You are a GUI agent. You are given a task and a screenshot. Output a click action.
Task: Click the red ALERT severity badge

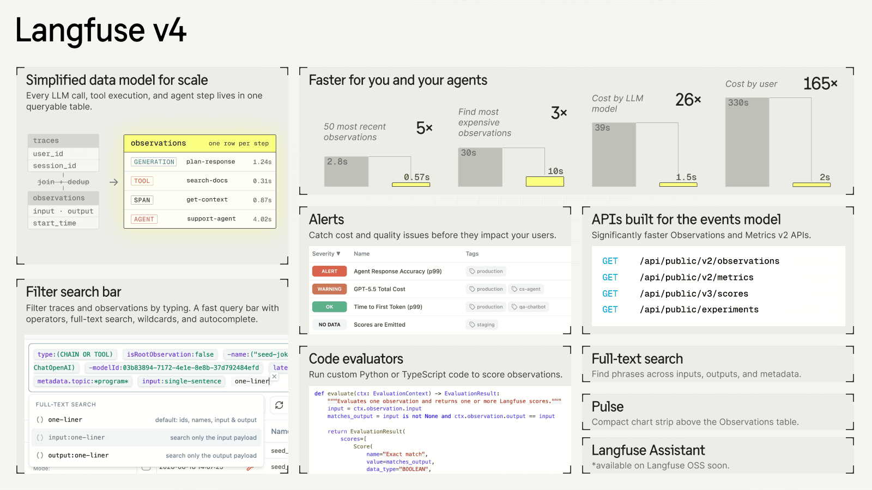pyautogui.click(x=329, y=271)
